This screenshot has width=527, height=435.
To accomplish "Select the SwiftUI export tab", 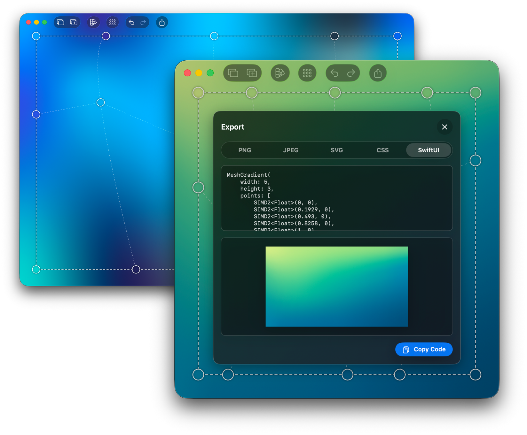I will pos(429,150).
